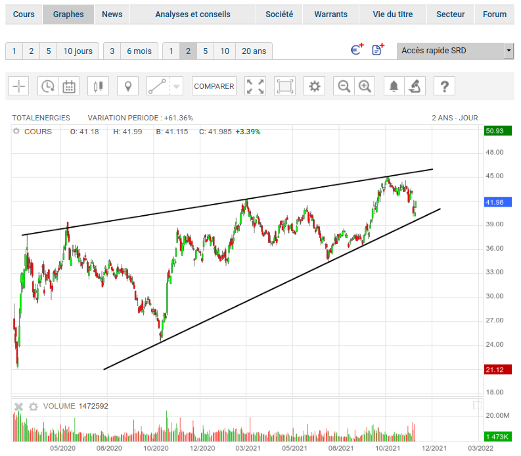
Task: Open the Vie du titre tab
Action: (x=393, y=14)
